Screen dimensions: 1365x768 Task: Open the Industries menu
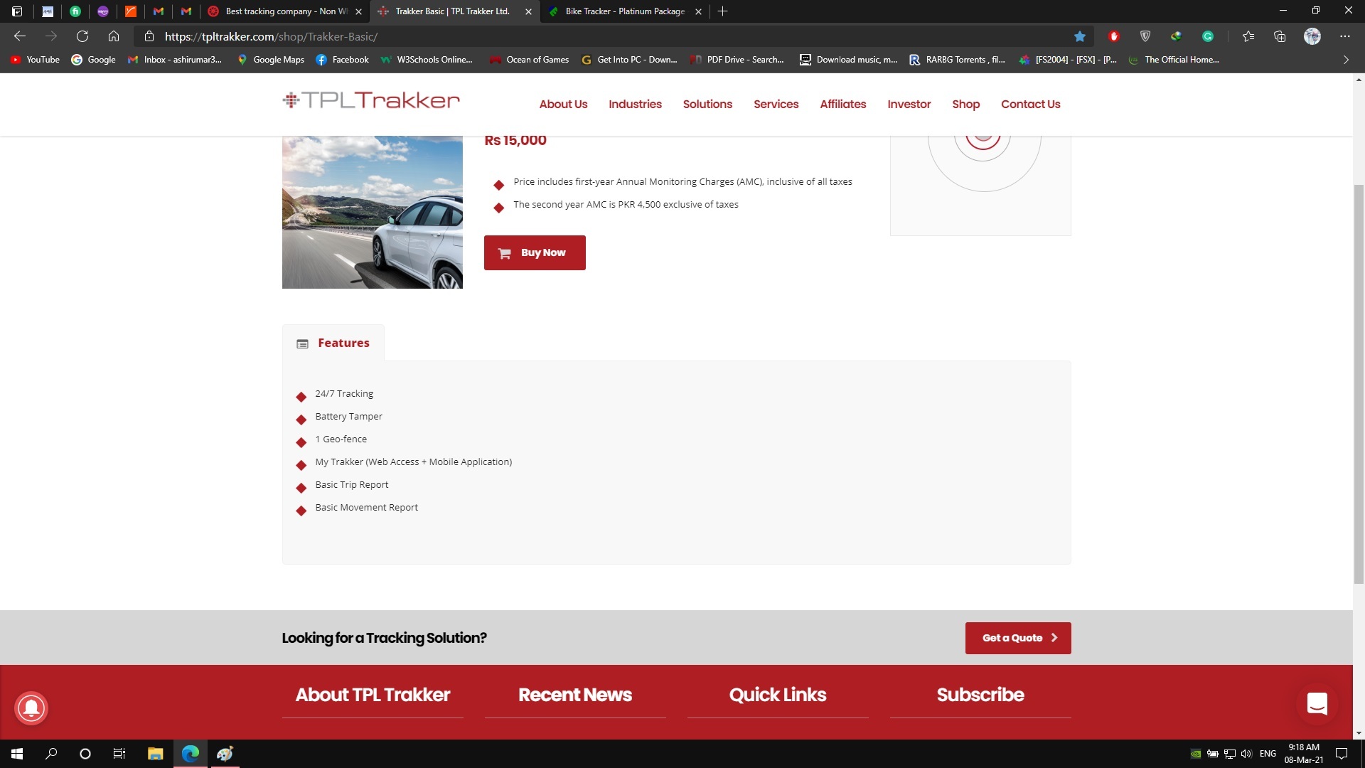point(635,104)
